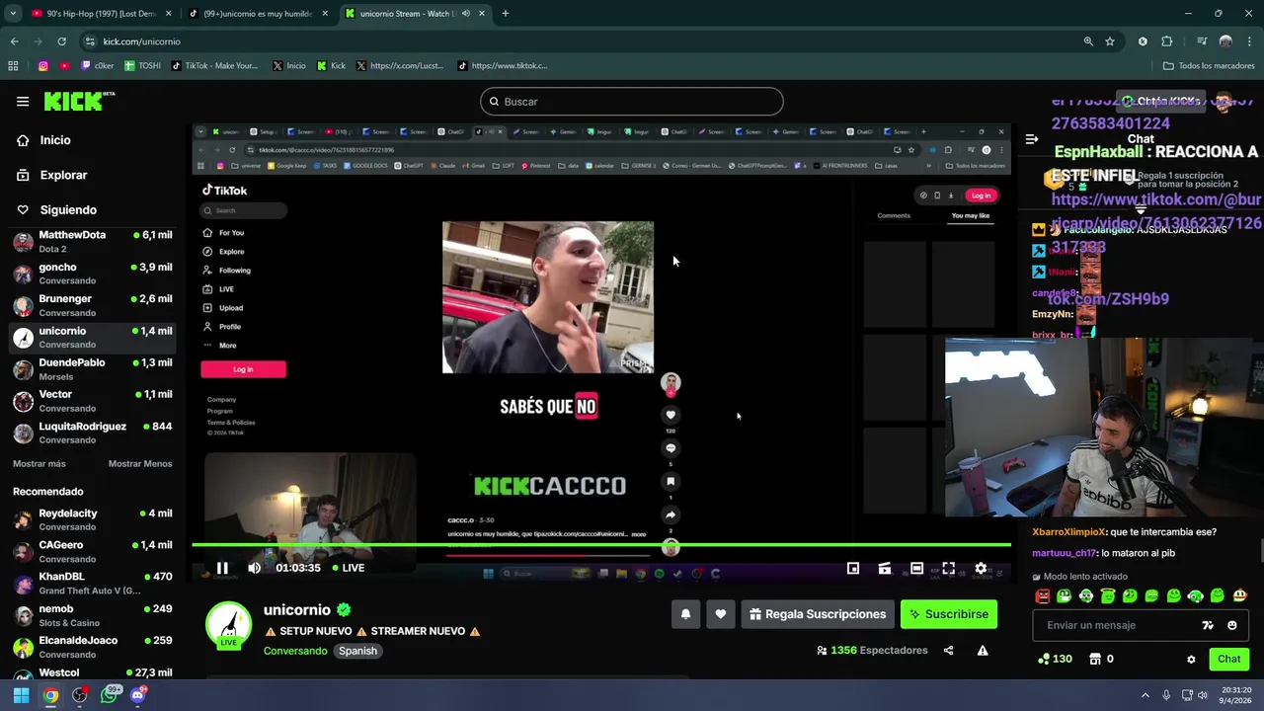Enable mini player mode
The height and width of the screenshot is (711, 1264).
(853, 568)
